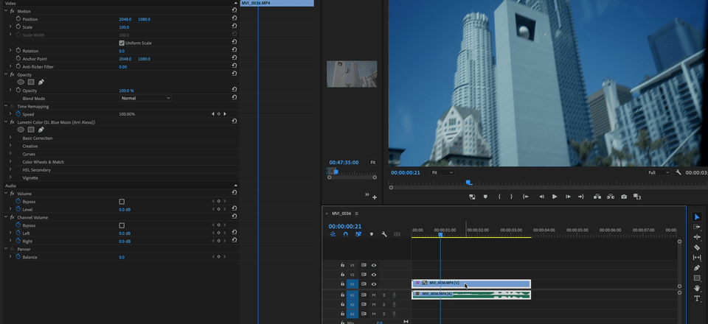708x324 pixels.
Task: Export a frame with the camera icon
Action: click(624, 197)
